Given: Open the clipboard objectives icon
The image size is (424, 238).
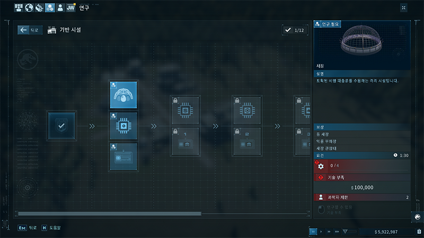Looking at the screenshot, I should (419, 232).
